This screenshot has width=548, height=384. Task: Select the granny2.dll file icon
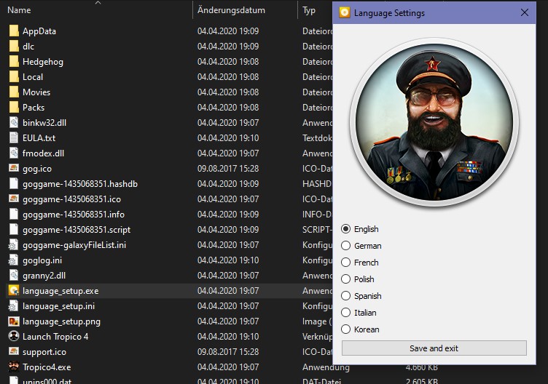[x=14, y=275]
